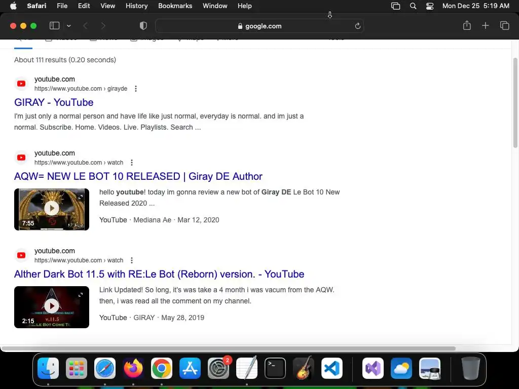Open Launchpad from the Dock
The width and height of the screenshot is (519, 389).
coord(77,368)
